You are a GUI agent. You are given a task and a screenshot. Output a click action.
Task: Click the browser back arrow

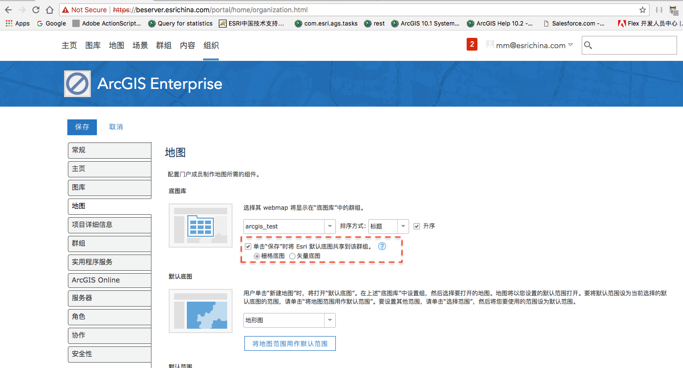pos(8,10)
